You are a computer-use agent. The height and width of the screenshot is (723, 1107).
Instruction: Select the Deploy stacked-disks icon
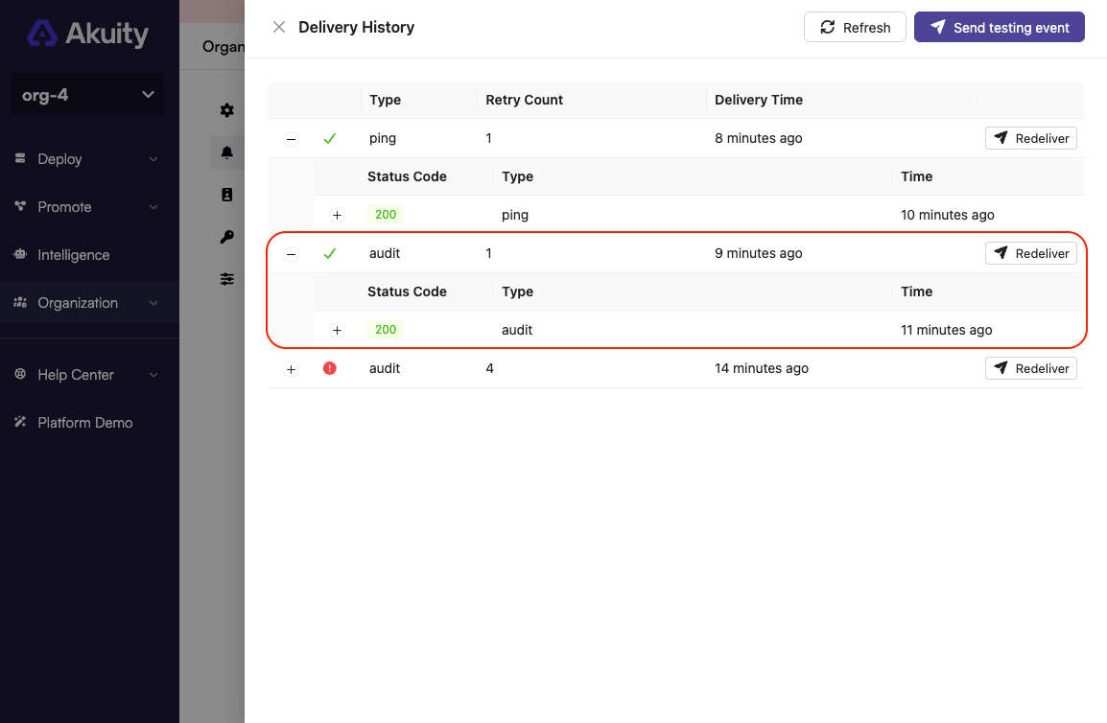click(x=21, y=158)
